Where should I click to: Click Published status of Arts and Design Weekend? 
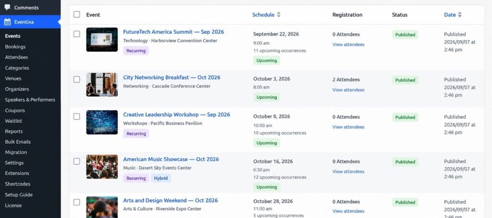point(405,202)
